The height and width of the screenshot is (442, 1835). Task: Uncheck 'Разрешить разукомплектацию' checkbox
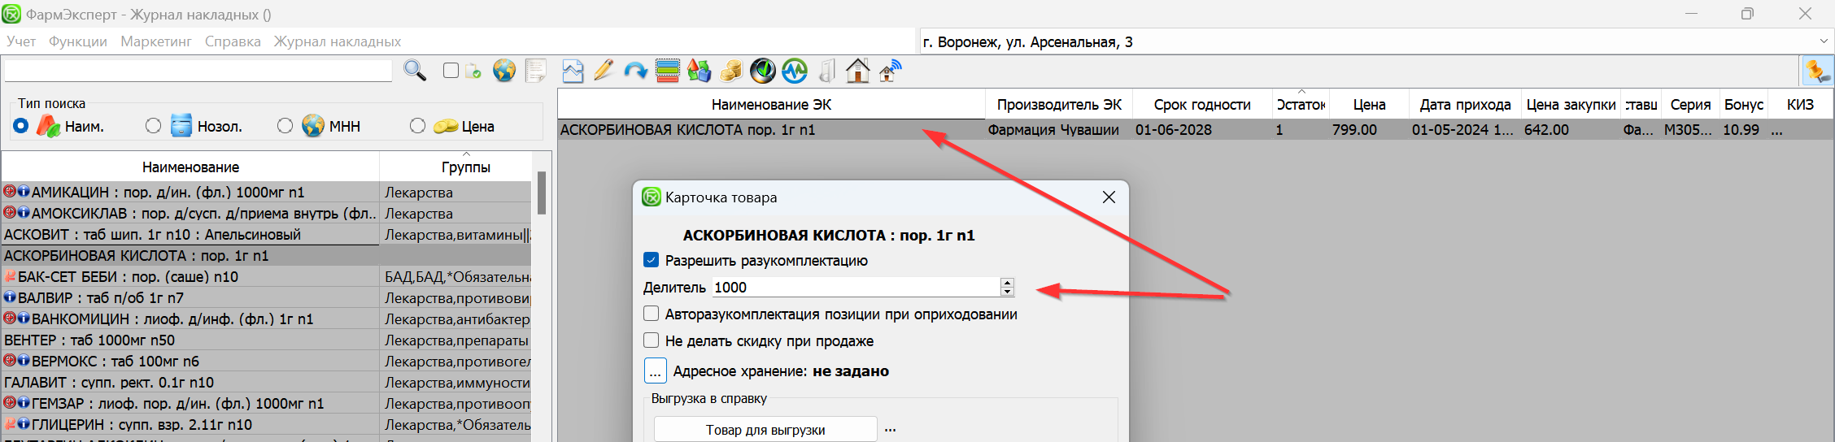point(651,261)
